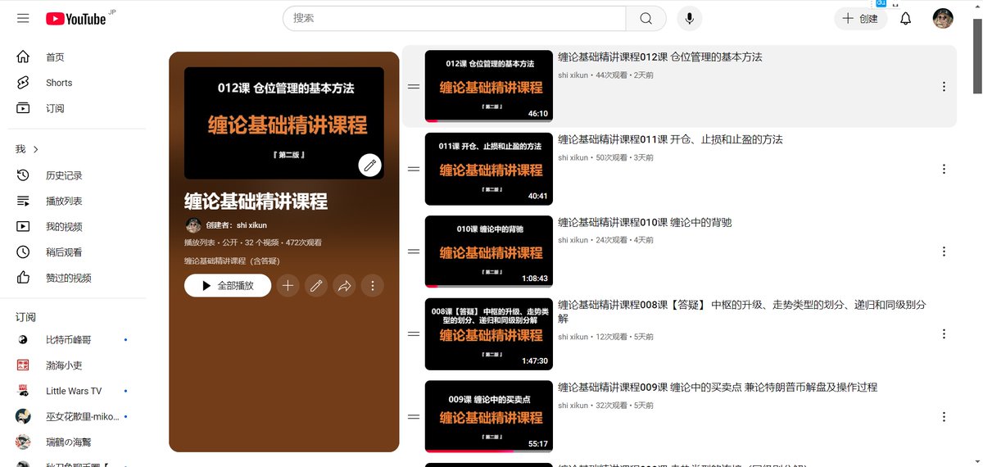The width and height of the screenshot is (983, 467).
Task: Open options menu for 008课 video
Action: coord(944,334)
